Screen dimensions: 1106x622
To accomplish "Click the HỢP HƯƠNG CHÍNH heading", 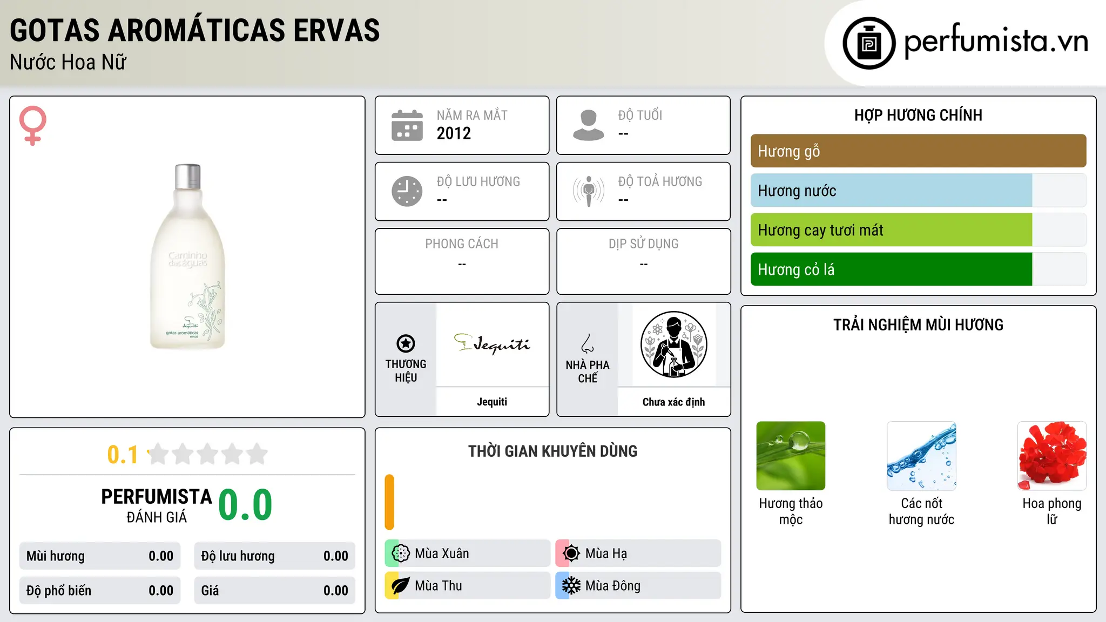I will coord(918,115).
